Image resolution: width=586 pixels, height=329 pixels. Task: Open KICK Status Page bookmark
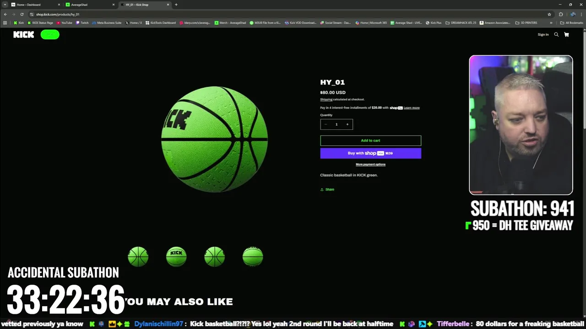[40, 22]
